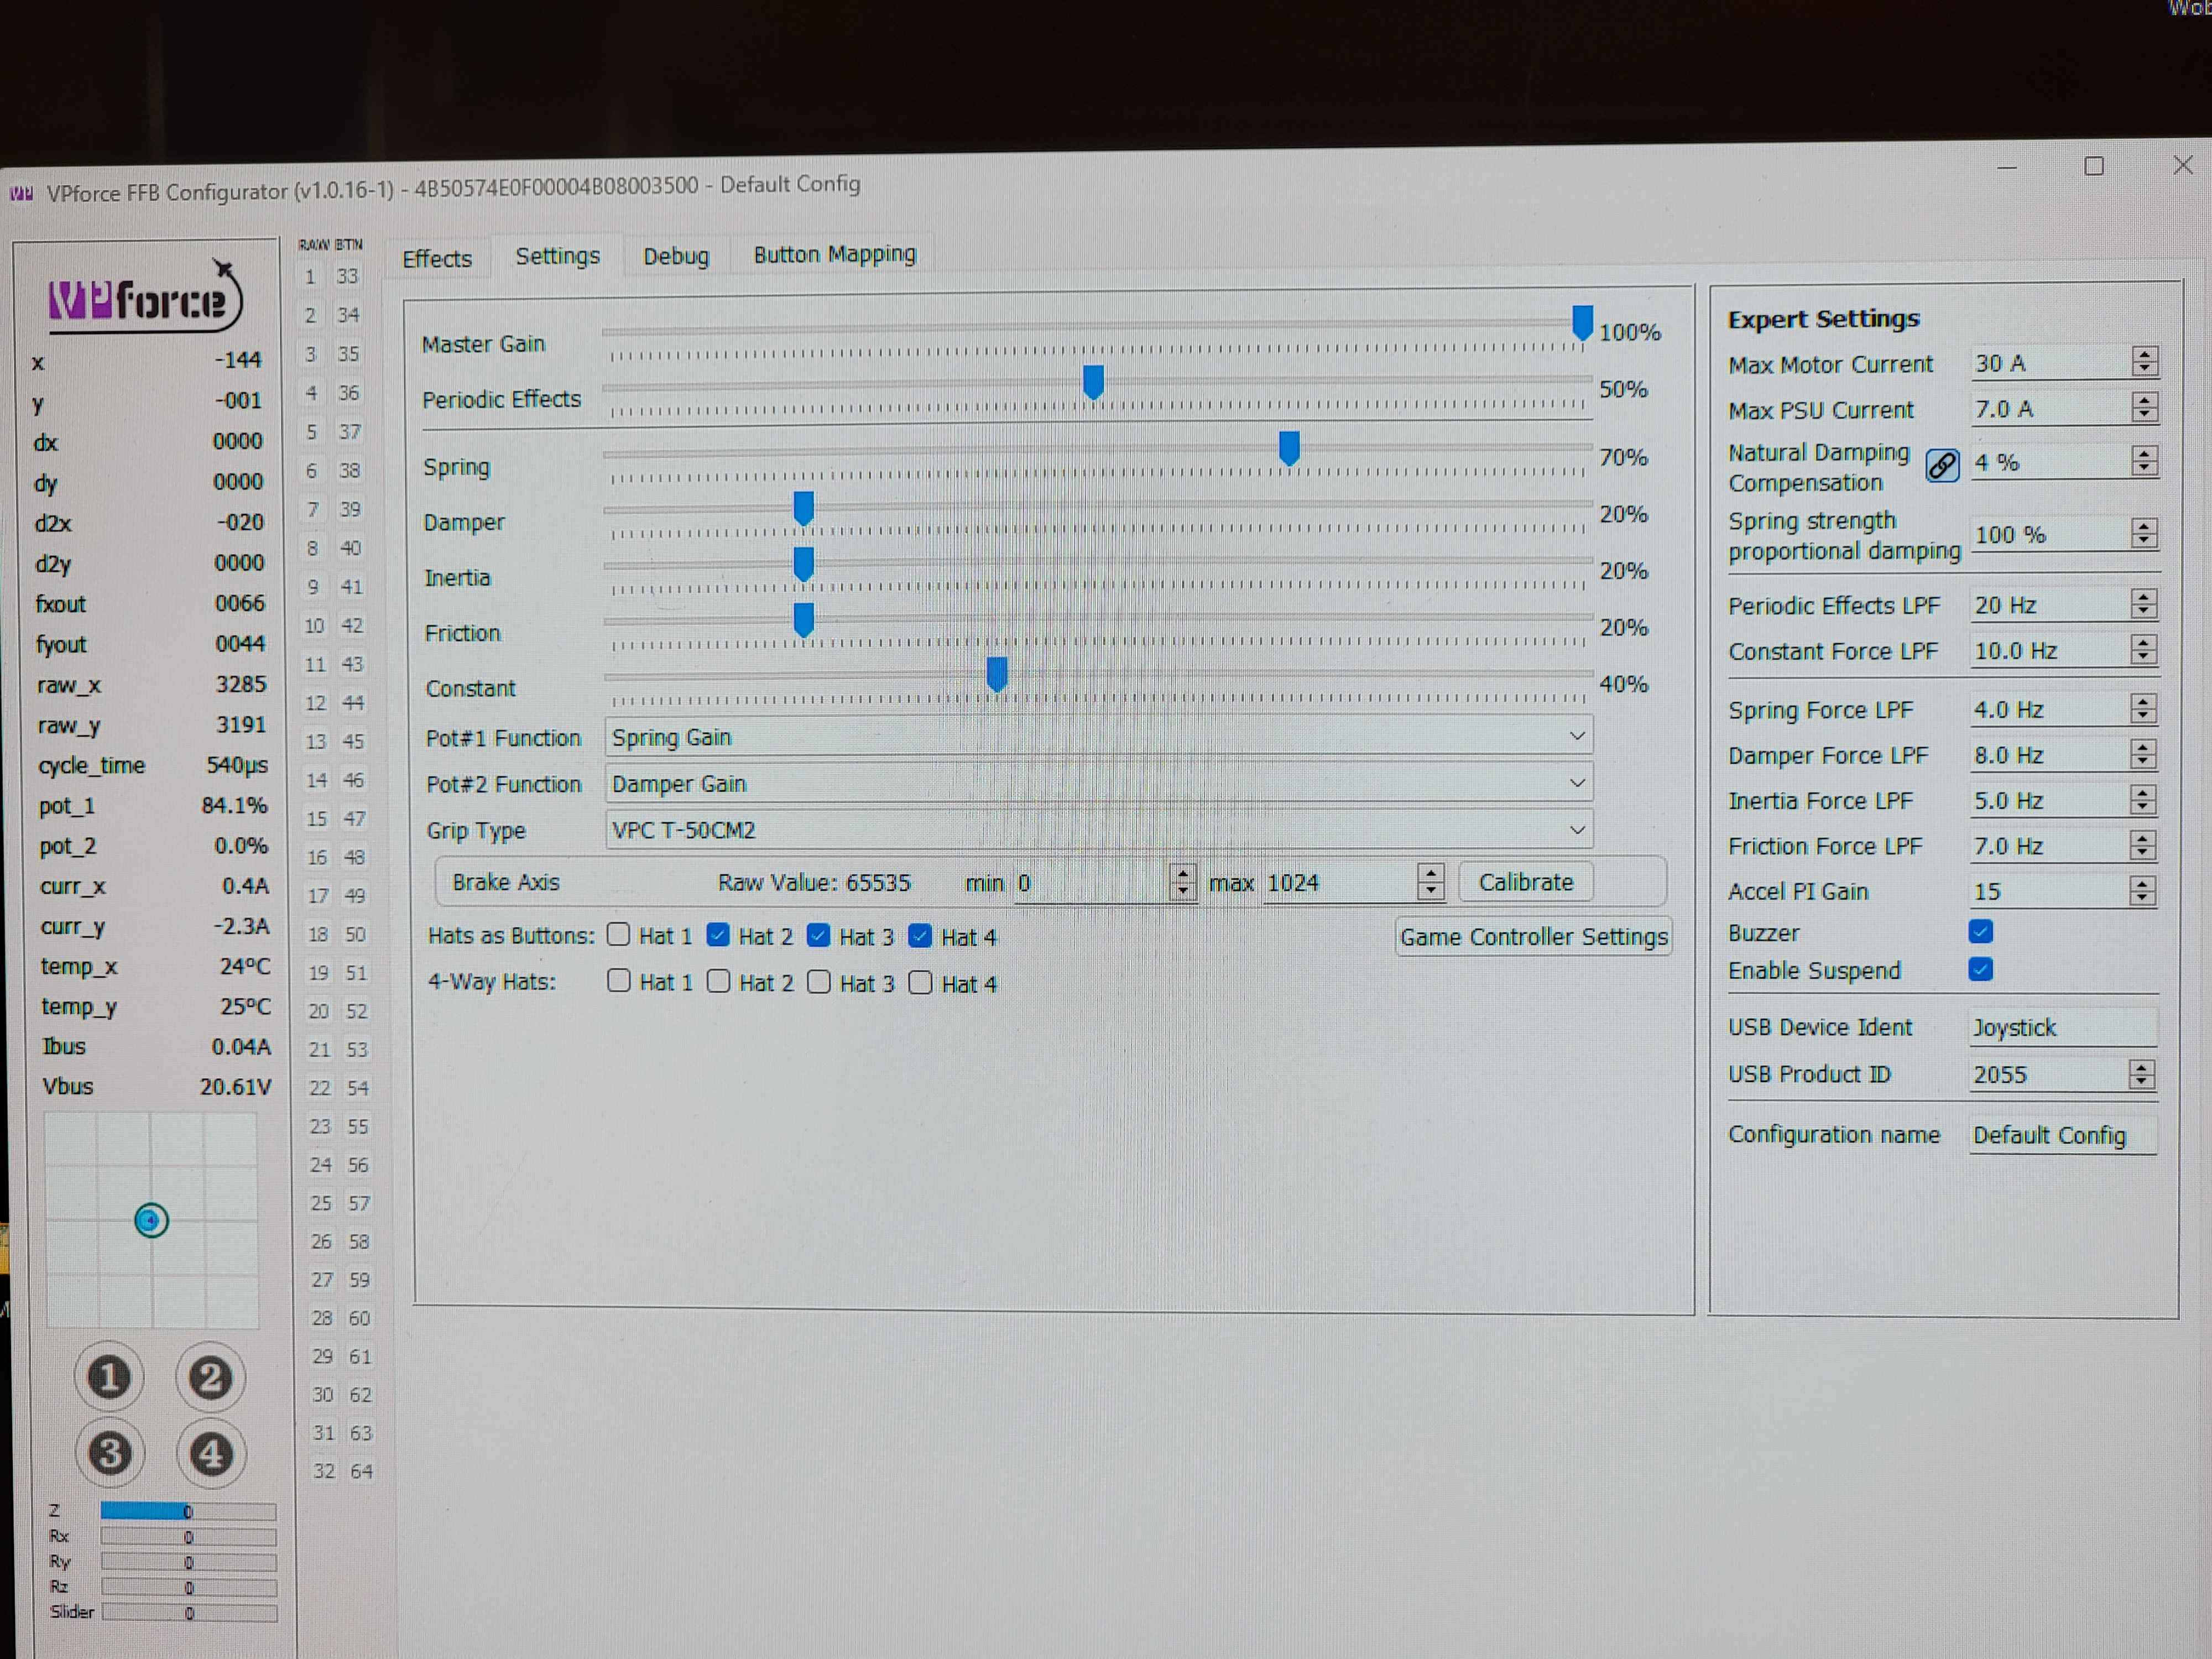The width and height of the screenshot is (2212, 1659).
Task: Expand the Grip Type dropdown
Action: (x=1097, y=830)
